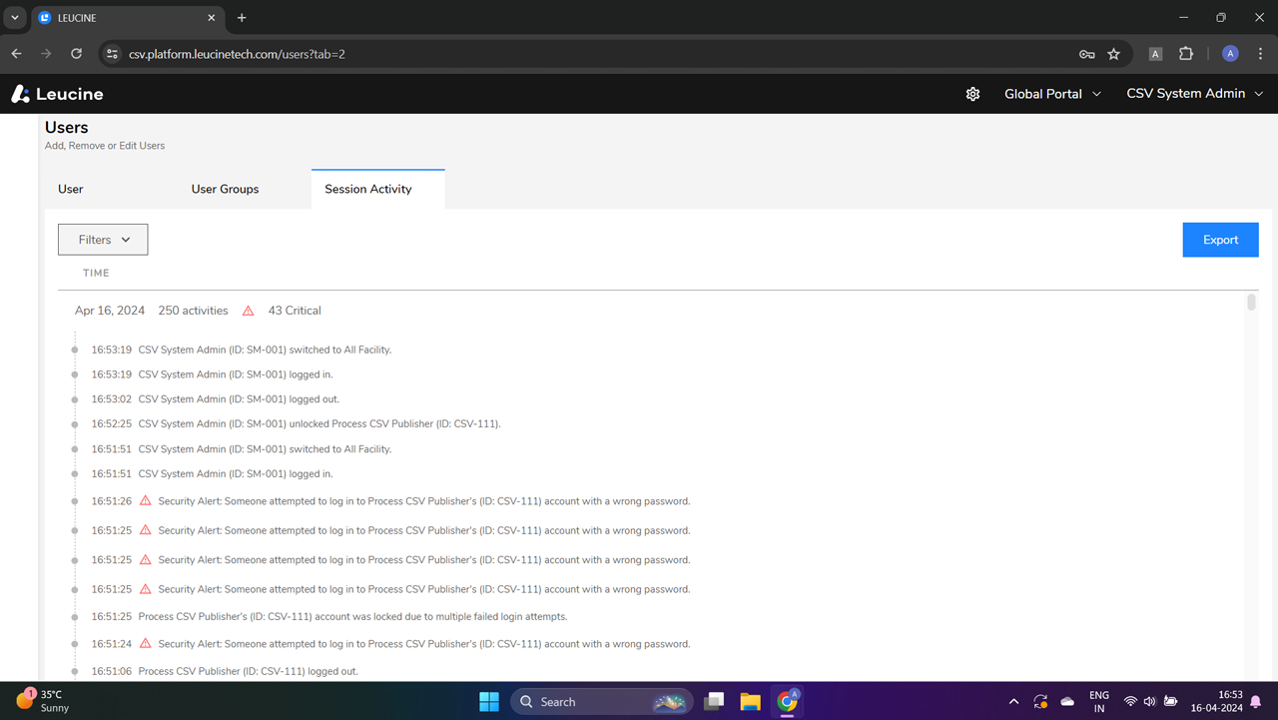Expand the Filters dropdown
Viewport: 1278px width, 720px height.
pyautogui.click(x=103, y=240)
